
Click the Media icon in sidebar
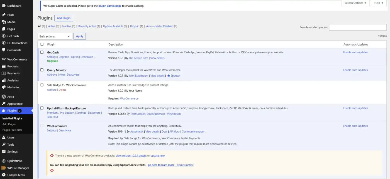(4, 22)
